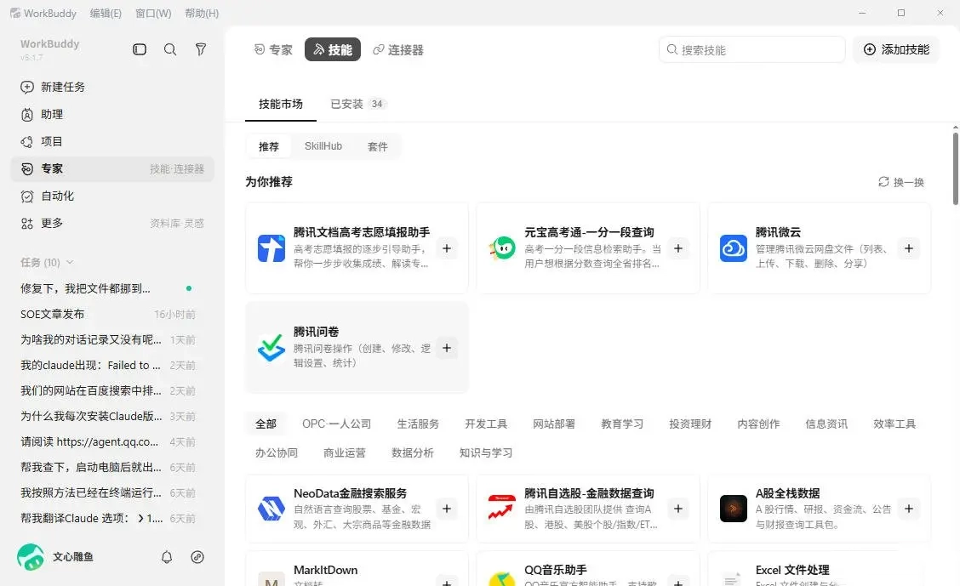Click the 腾讯问卷 checkmark icon
This screenshot has width=960, height=586.
pos(271,348)
